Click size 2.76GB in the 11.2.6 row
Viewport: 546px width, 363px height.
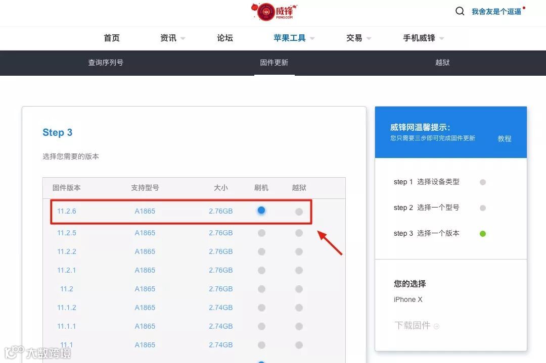221,211
